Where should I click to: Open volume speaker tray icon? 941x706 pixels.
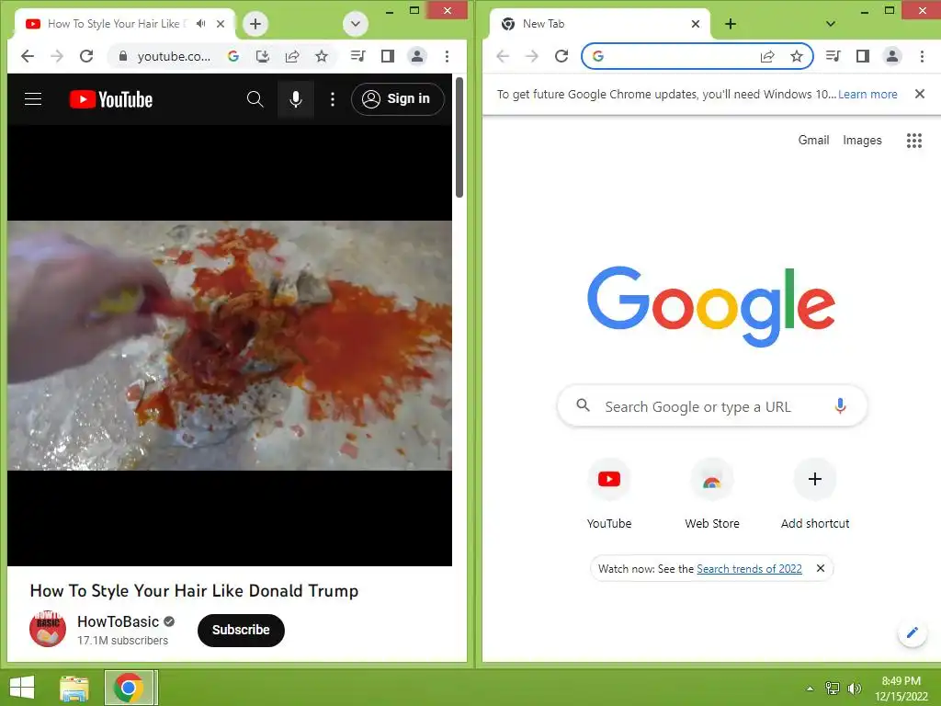[854, 689]
